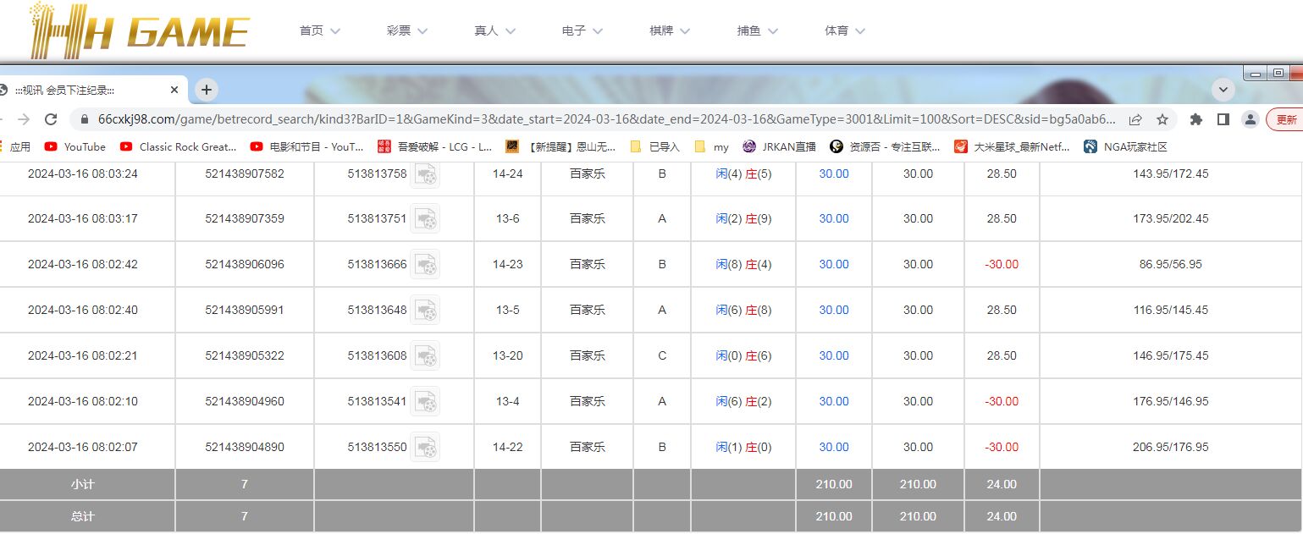Expand the 电子 menu

click(582, 30)
